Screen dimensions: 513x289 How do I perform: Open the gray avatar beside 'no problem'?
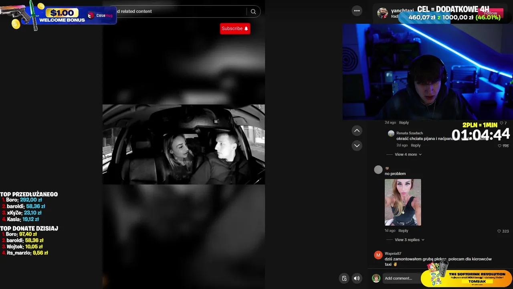pyautogui.click(x=378, y=170)
